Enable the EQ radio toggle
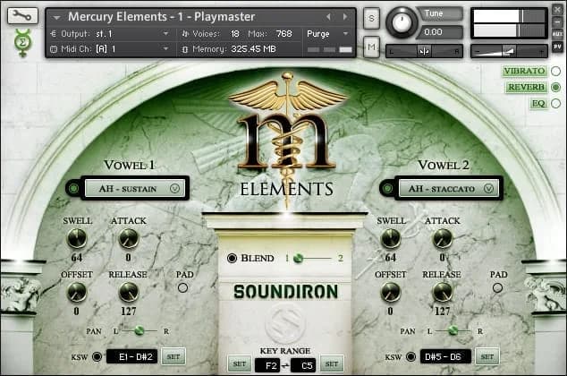 pos(555,104)
